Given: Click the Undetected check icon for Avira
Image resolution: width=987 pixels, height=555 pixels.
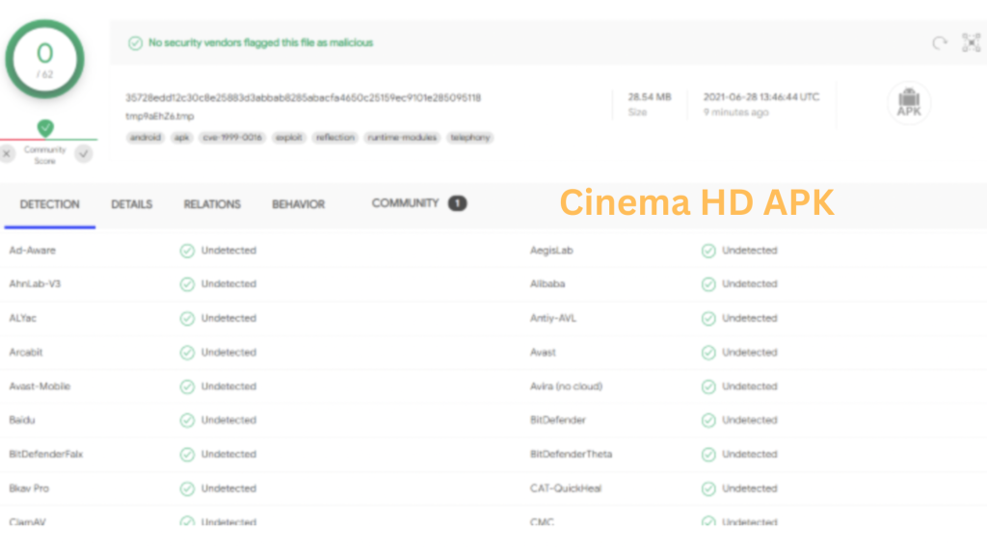Looking at the screenshot, I should pos(708,386).
